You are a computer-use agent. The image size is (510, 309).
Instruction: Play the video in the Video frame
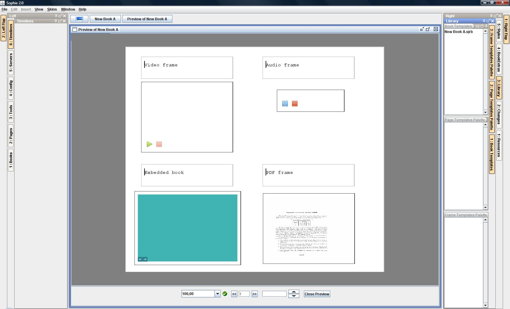149,144
